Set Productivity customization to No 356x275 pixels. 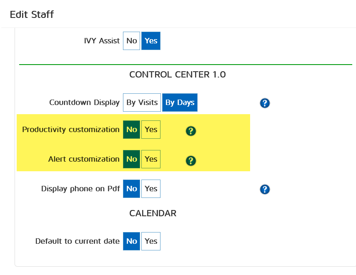pyautogui.click(x=132, y=130)
